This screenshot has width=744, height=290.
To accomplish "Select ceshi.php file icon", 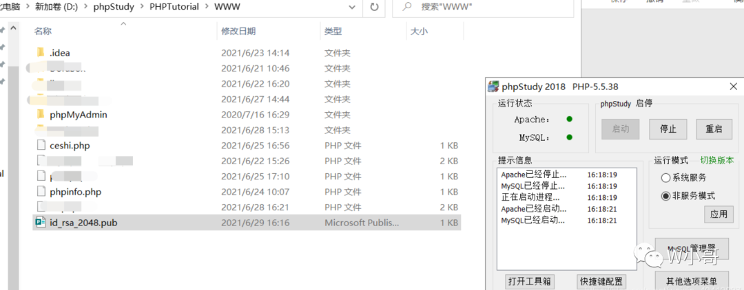I will [x=41, y=145].
